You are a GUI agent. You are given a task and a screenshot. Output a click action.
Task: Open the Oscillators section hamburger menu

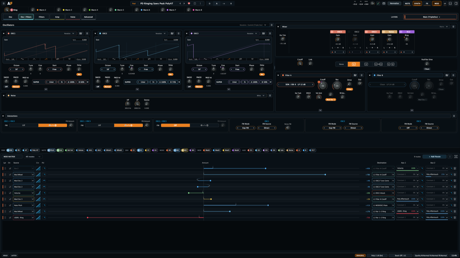point(271,25)
